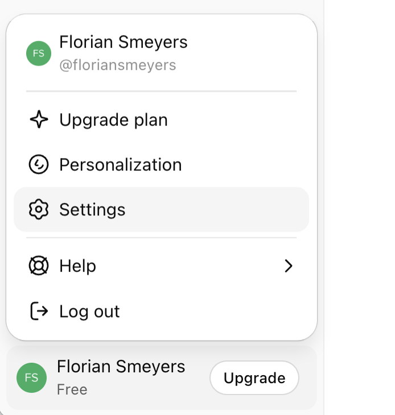Click the @floriansmeyers username handle
Image resolution: width=395 pixels, height=415 pixels.
pyautogui.click(x=117, y=65)
